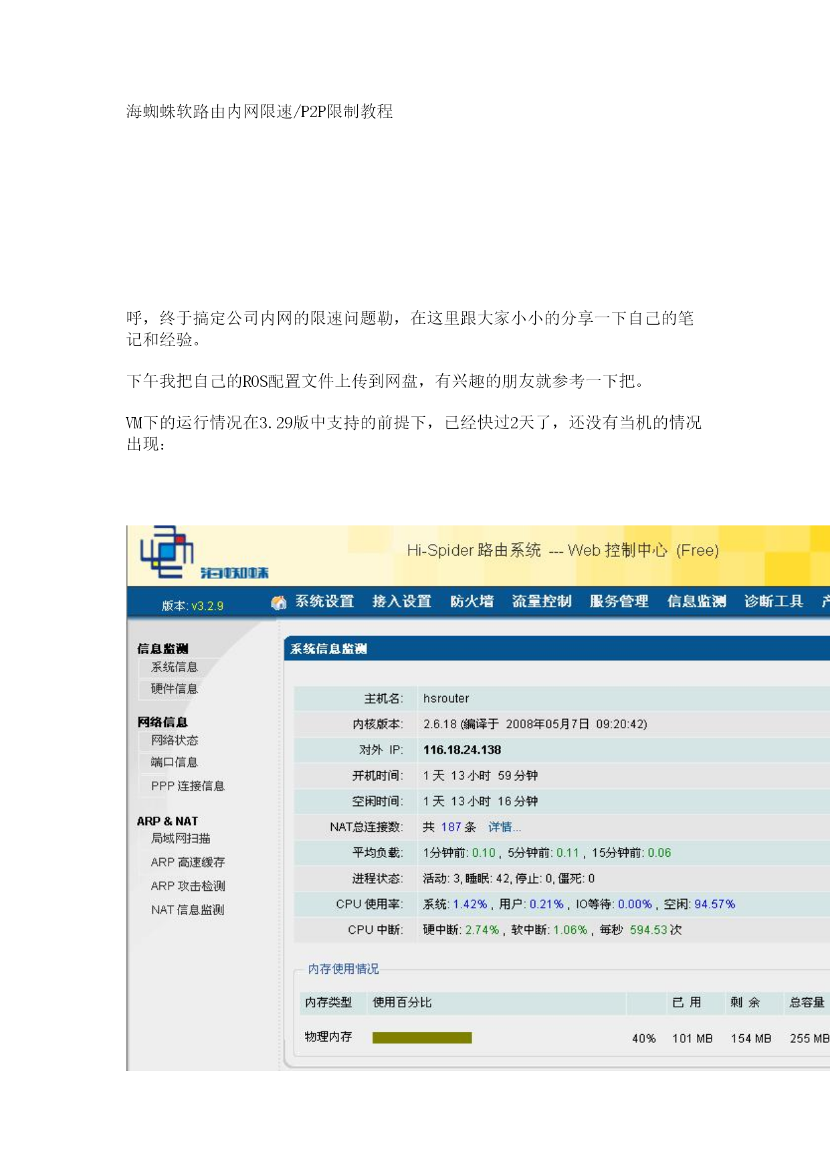The image size is (830, 1174).
Task: Open the 接入设置 menu
Action: point(402,602)
